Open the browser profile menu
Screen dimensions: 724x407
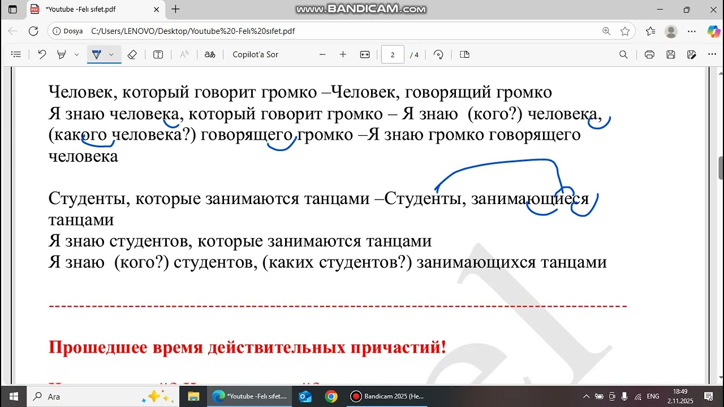pos(671,31)
